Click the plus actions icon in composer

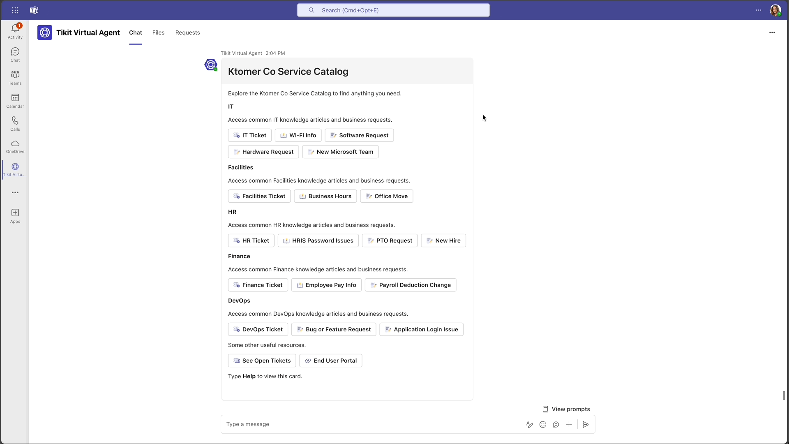tap(569, 425)
